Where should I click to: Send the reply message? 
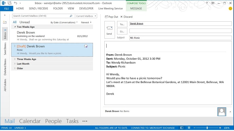[x=110, y=30]
